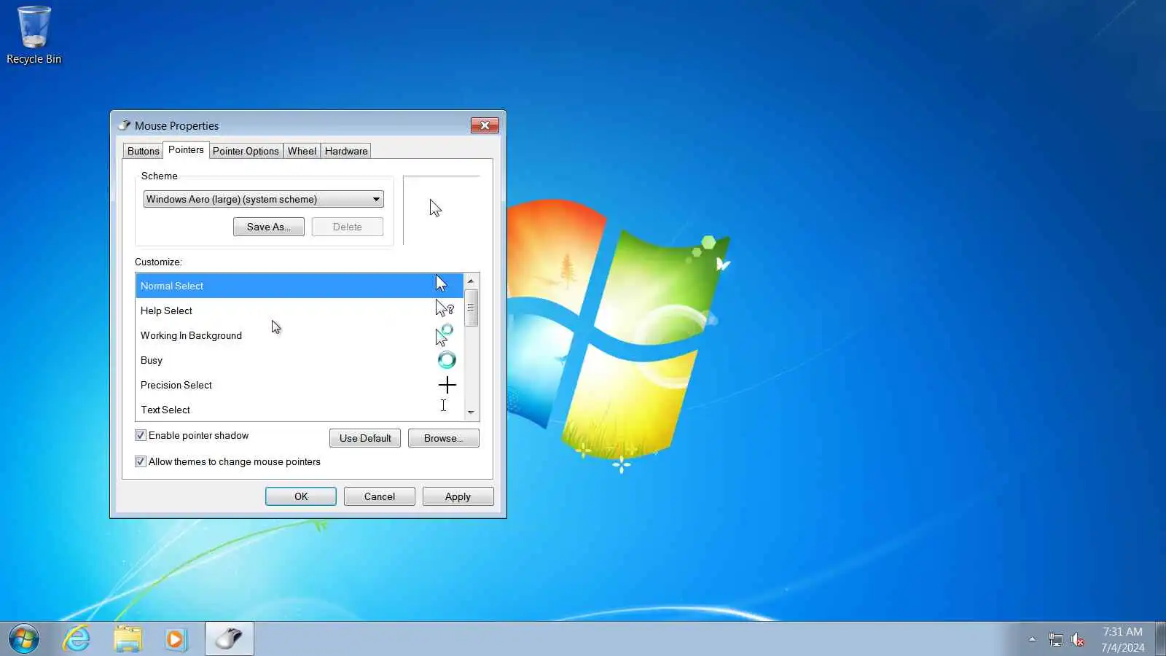Click the Show desktop strip

1160,639
